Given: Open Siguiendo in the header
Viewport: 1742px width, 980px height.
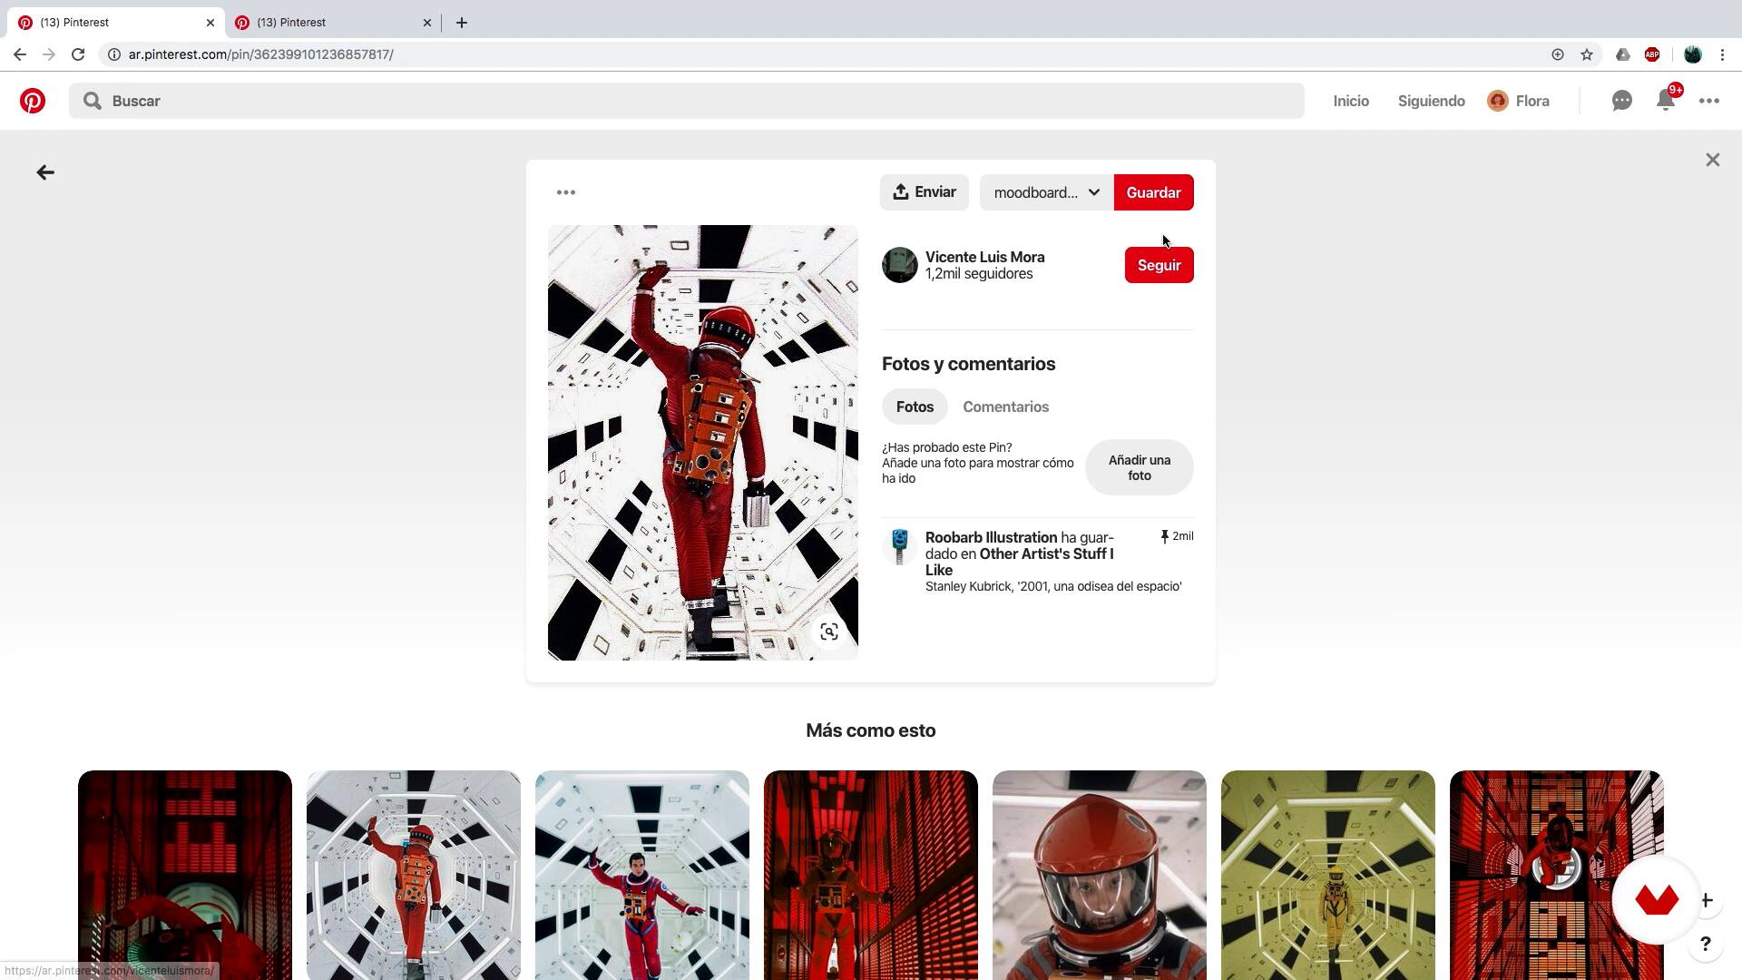Looking at the screenshot, I should pyautogui.click(x=1431, y=101).
